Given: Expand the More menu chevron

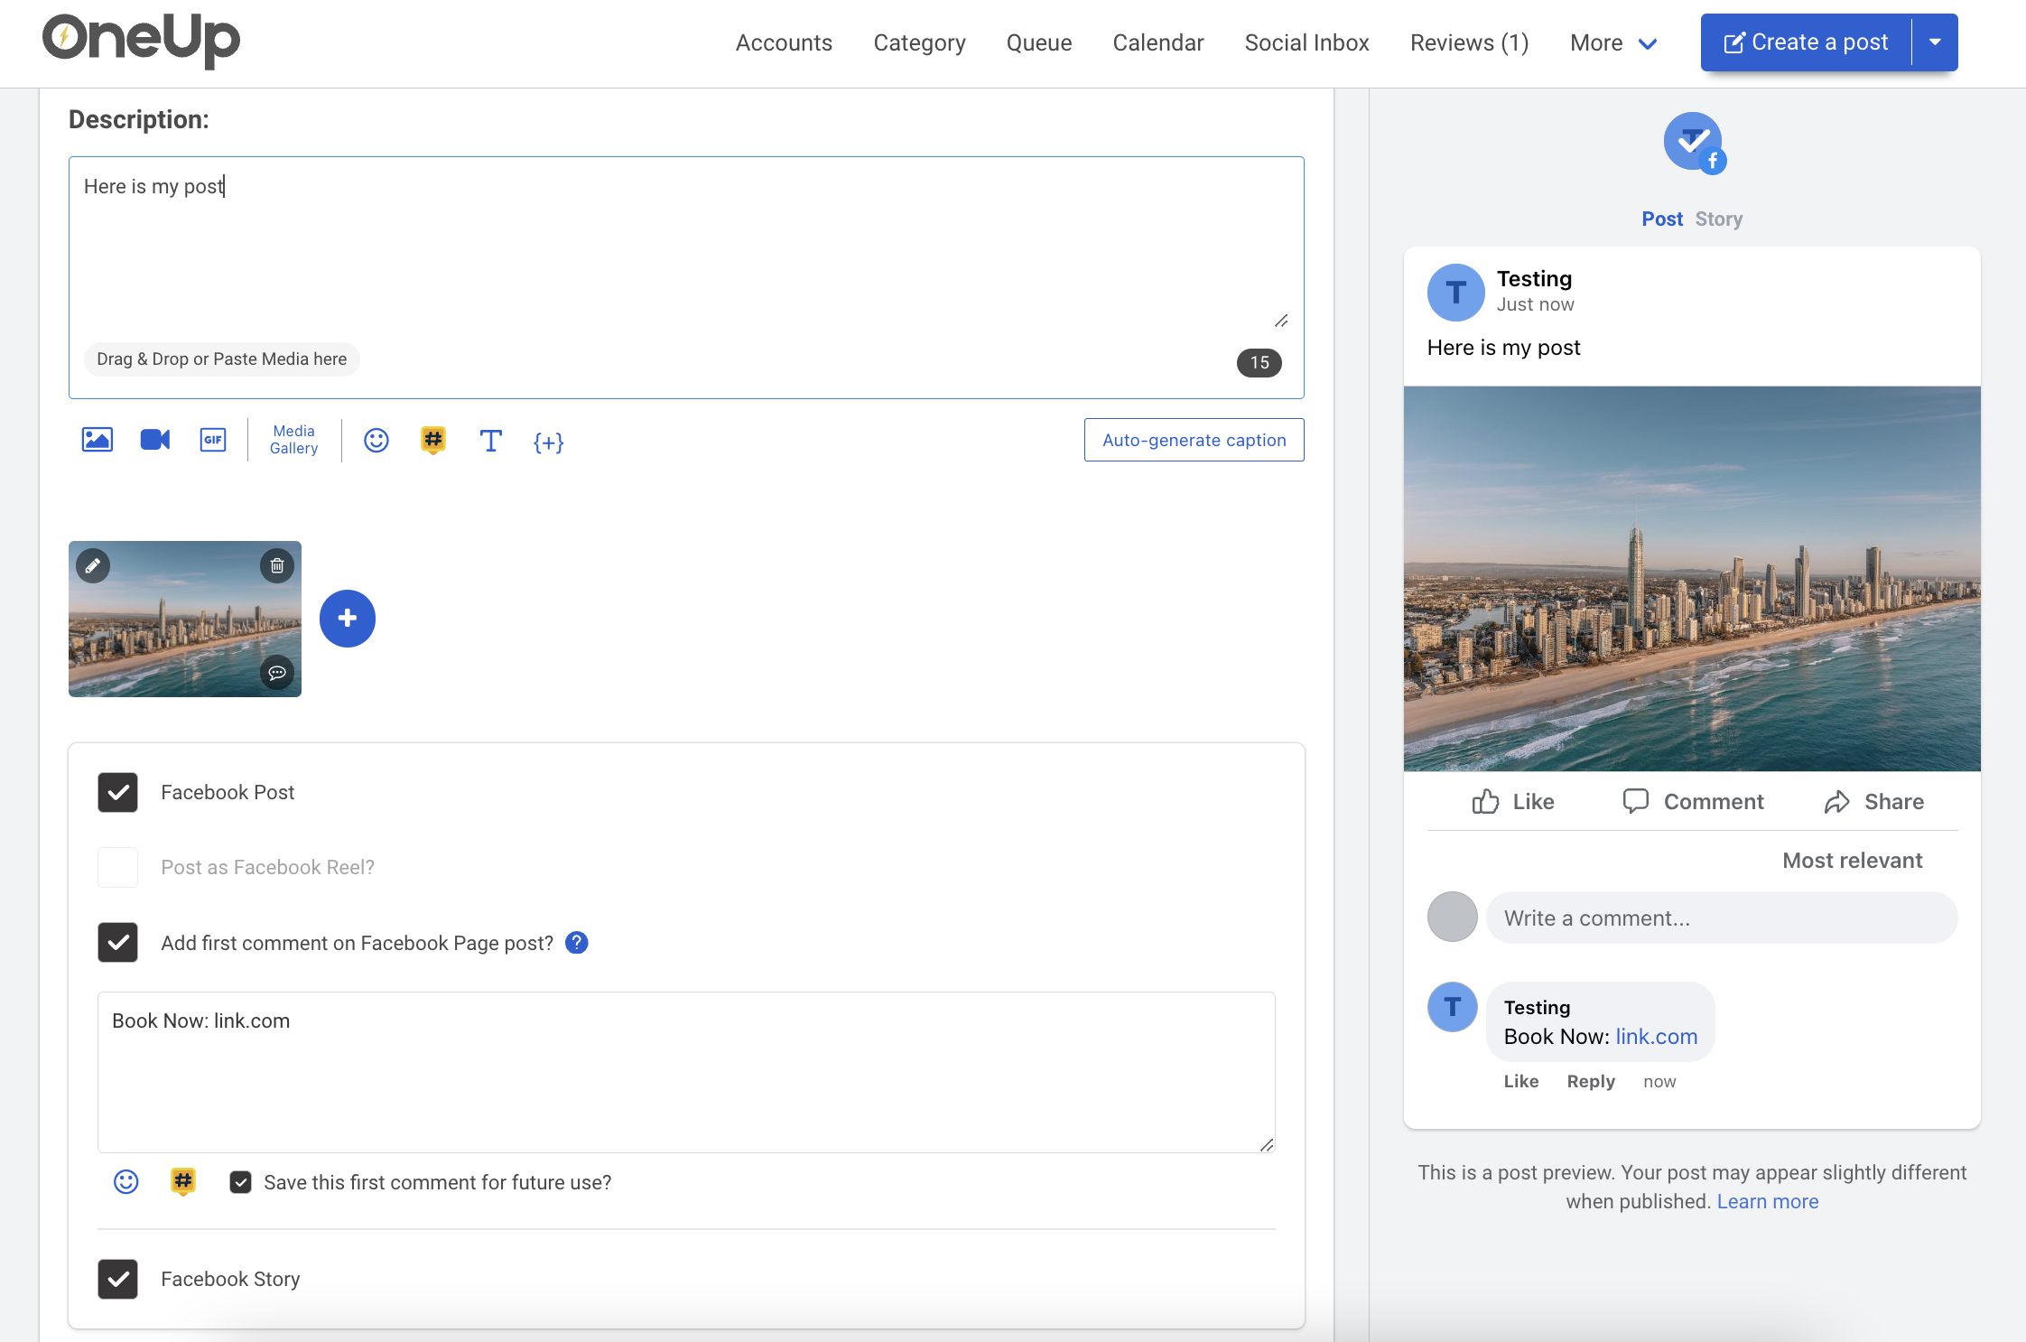Looking at the screenshot, I should pyautogui.click(x=1648, y=43).
